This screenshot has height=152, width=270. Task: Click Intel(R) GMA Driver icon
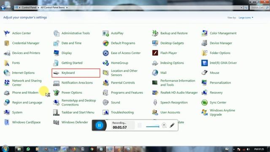tap(204, 63)
